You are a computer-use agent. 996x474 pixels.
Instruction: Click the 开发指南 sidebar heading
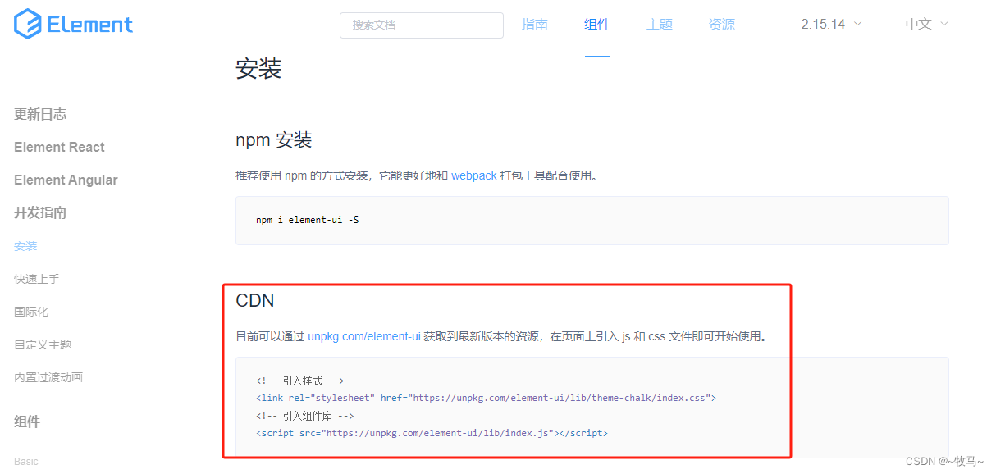coord(40,212)
